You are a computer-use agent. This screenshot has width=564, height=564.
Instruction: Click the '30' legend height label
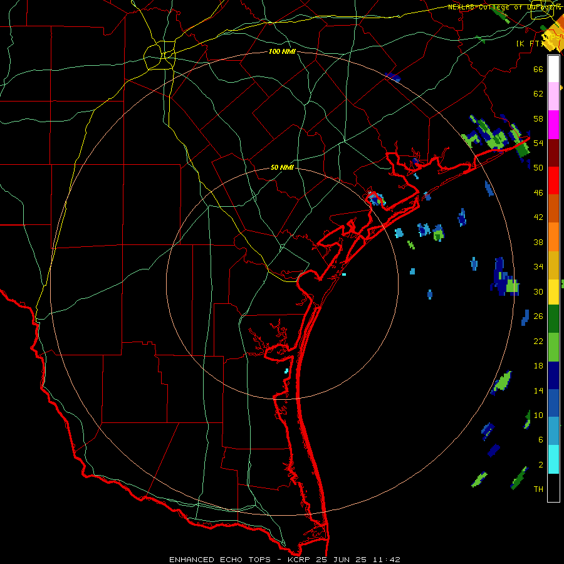tap(538, 291)
